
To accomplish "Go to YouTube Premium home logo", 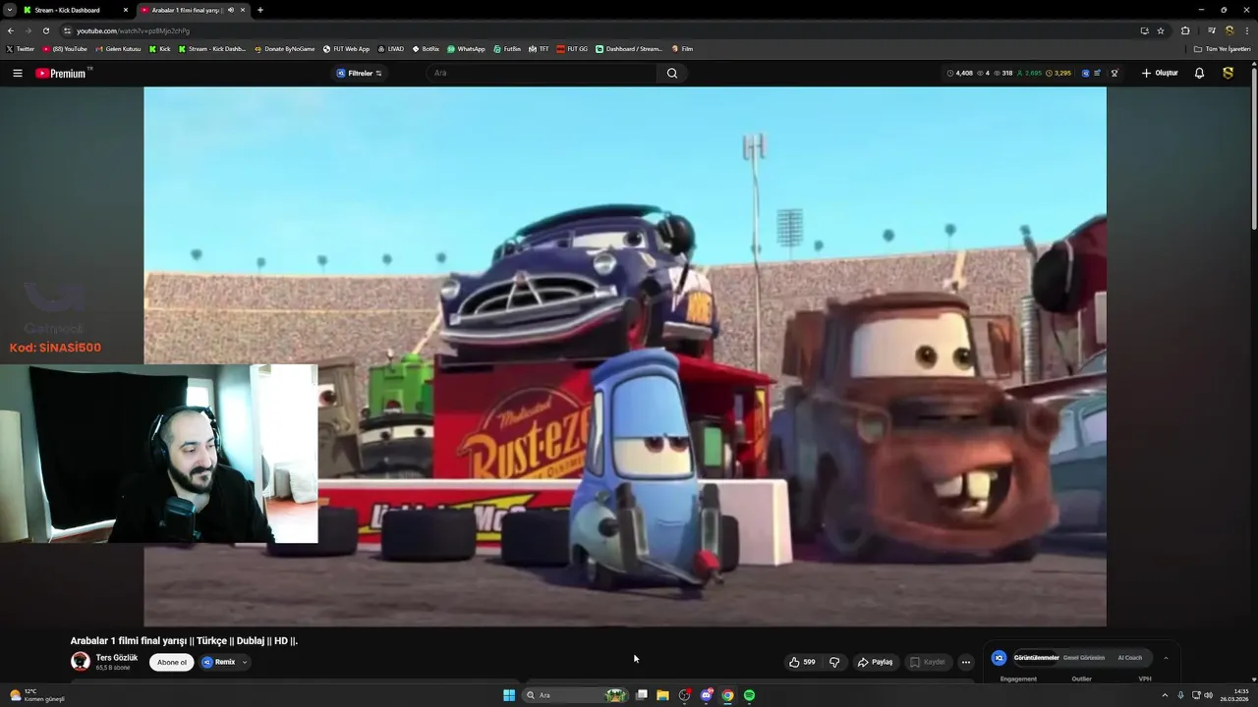I will tap(63, 73).
